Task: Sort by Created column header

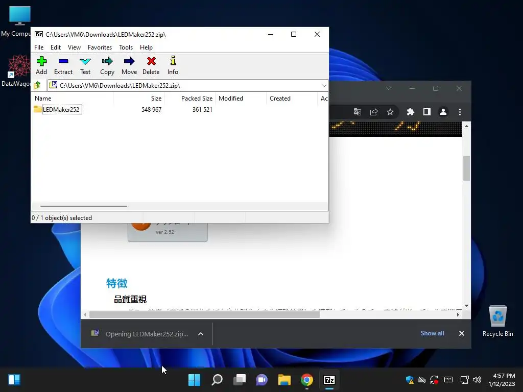Action: [x=292, y=99]
